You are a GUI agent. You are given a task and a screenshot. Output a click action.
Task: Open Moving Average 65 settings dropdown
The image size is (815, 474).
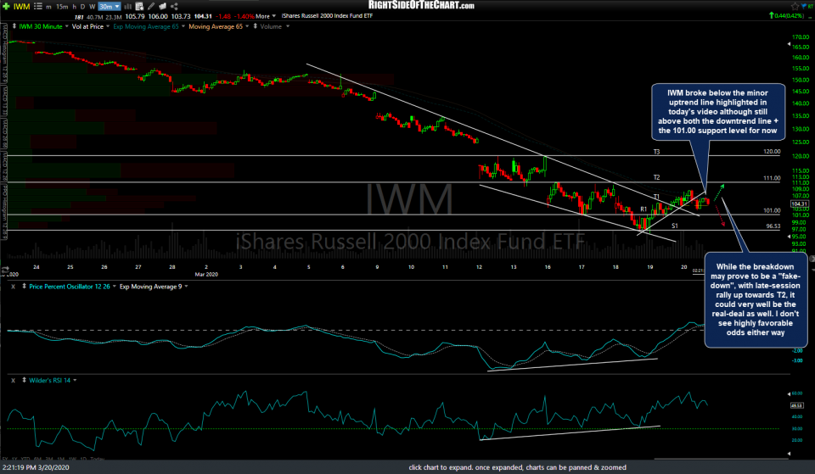pyautogui.click(x=247, y=26)
